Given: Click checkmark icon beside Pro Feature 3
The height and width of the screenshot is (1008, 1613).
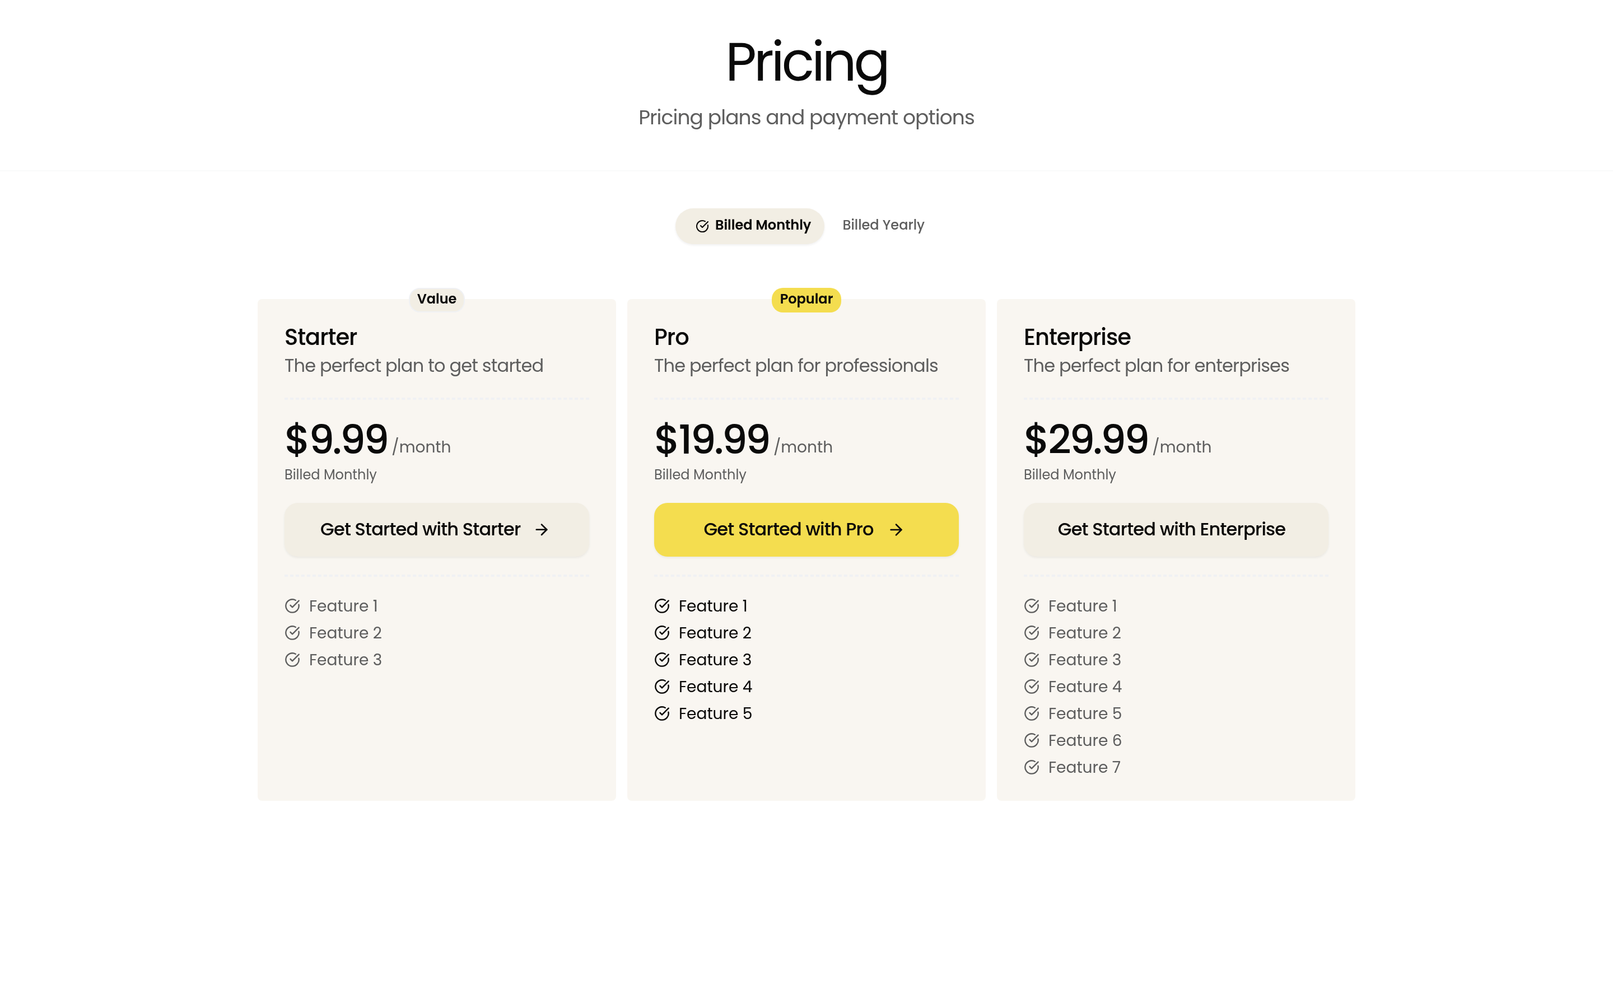Looking at the screenshot, I should [662, 659].
